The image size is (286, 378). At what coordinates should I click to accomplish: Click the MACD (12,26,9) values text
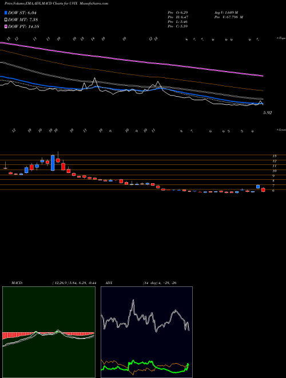click(74, 283)
